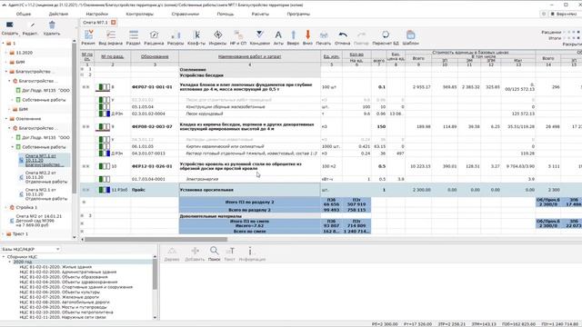
Task: Open the Базы НЦС/НЦКР dropdown
Action: (x=31, y=249)
